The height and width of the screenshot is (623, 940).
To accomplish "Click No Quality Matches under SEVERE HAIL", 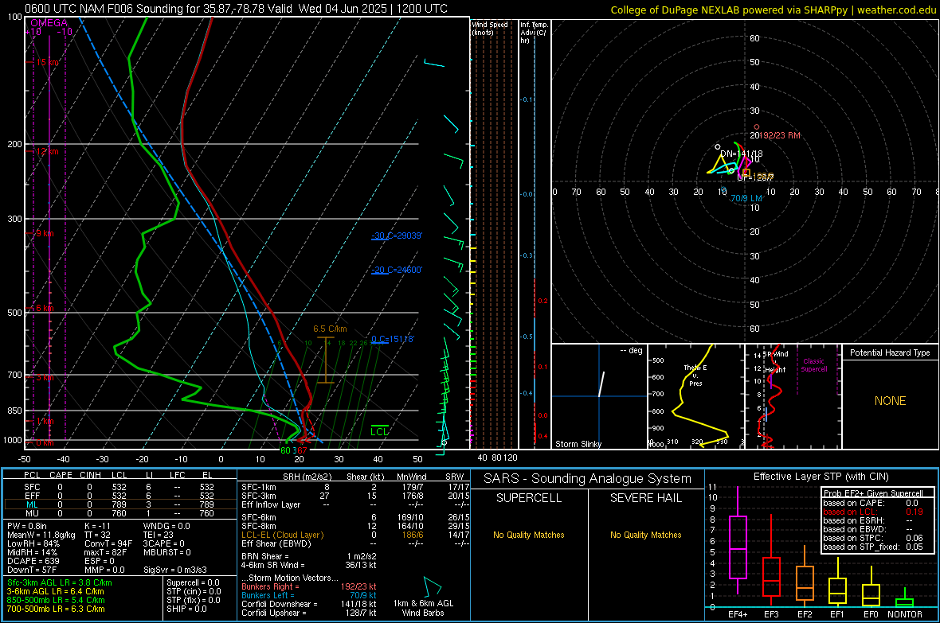I will point(645,535).
